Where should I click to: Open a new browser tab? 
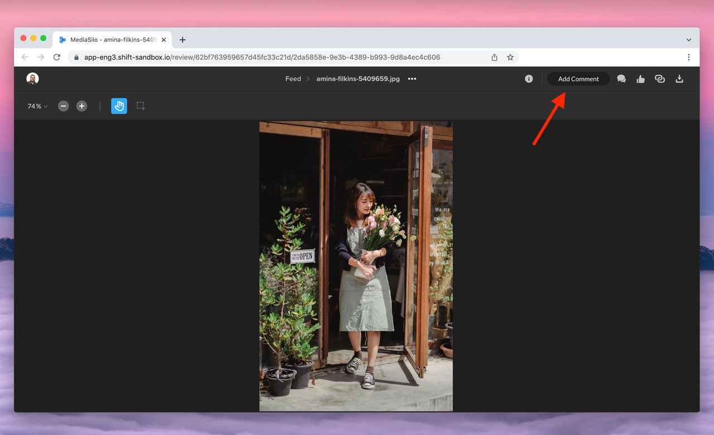point(182,40)
